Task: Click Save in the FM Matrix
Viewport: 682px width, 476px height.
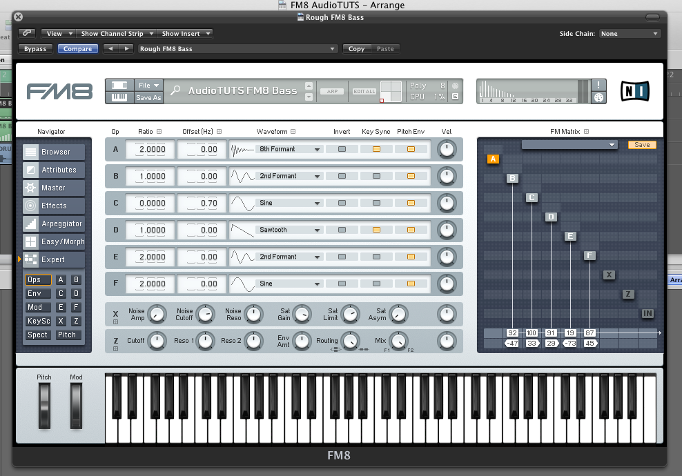Action: (x=642, y=145)
